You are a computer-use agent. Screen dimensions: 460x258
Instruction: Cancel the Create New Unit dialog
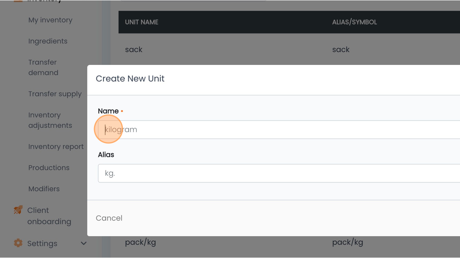pyautogui.click(x=109, y=218)
